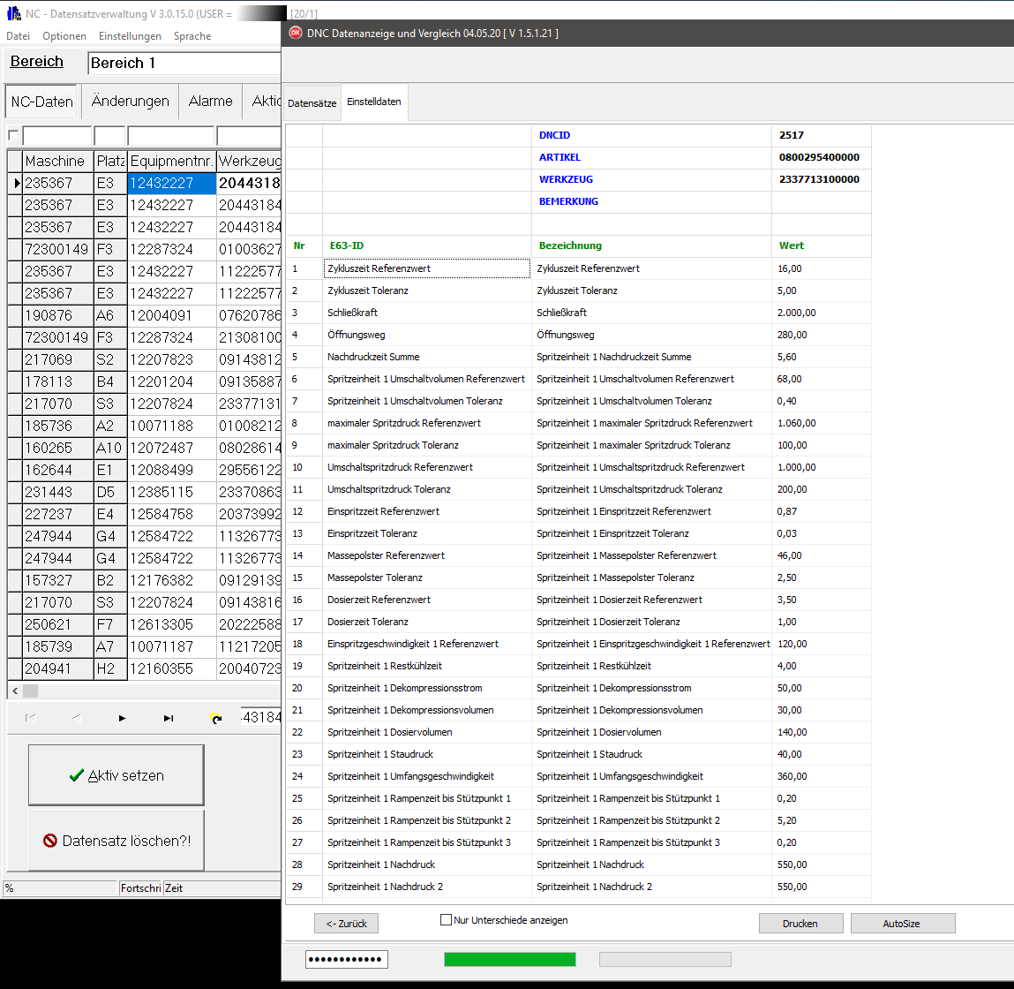The width and height of the screenshot is (1014, 989).
Task: Click the Zeit status bar label
Action: tap(174, 888)
